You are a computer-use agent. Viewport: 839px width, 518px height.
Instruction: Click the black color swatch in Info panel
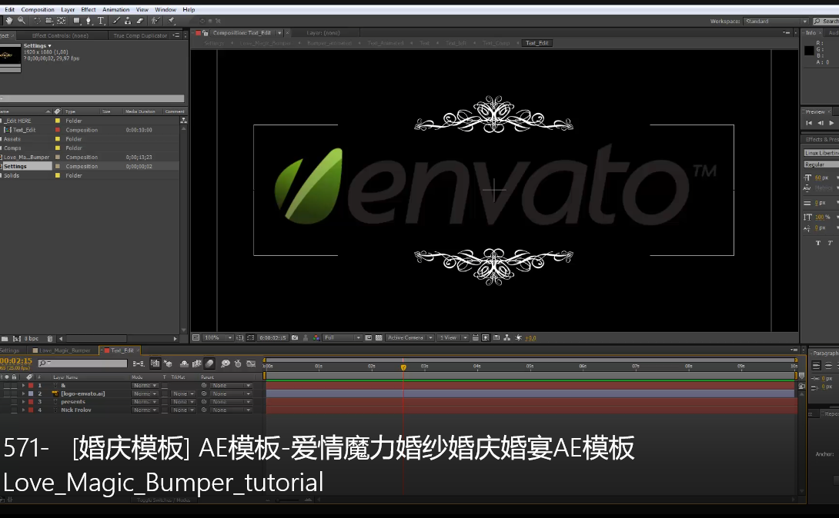tap(809, 51)
